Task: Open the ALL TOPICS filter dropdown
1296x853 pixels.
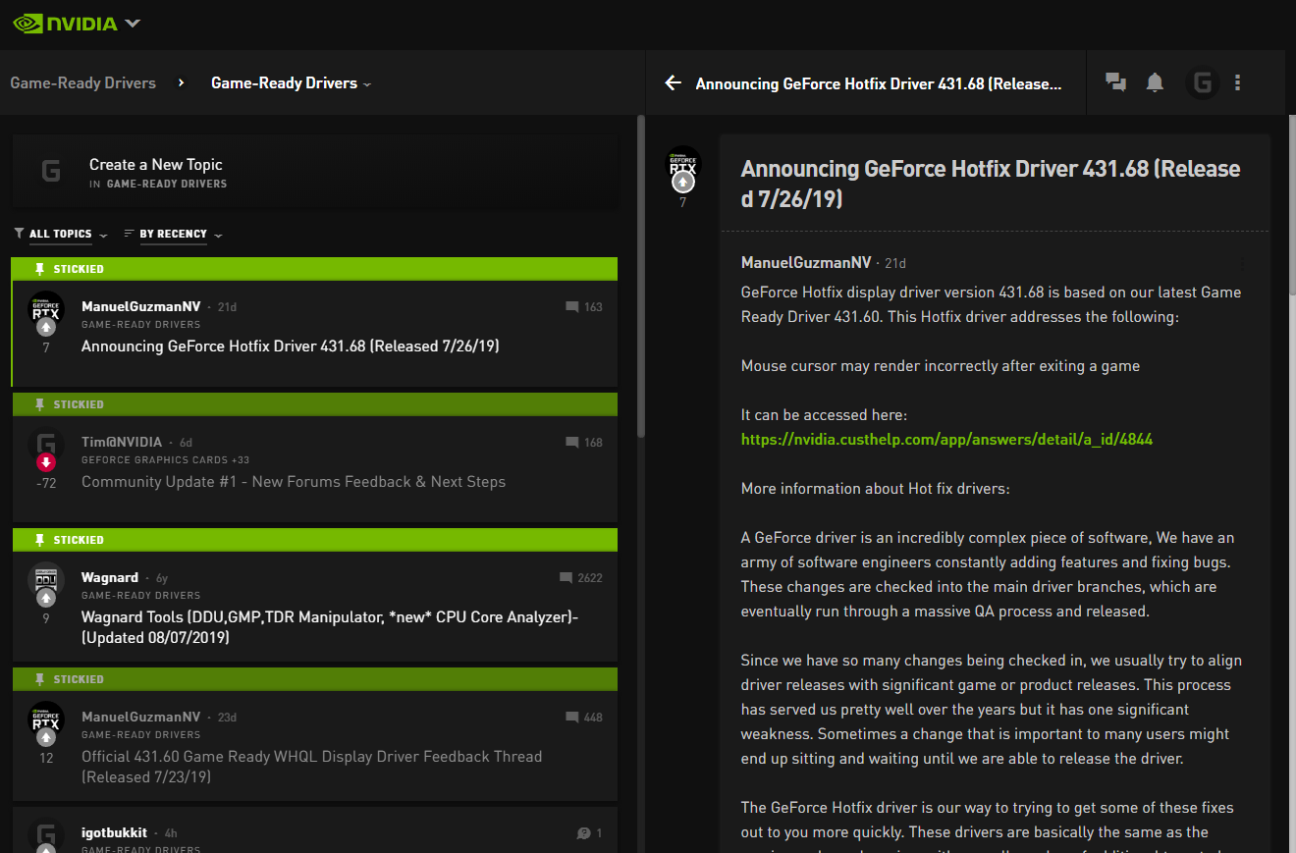Action: click(61, 234)
